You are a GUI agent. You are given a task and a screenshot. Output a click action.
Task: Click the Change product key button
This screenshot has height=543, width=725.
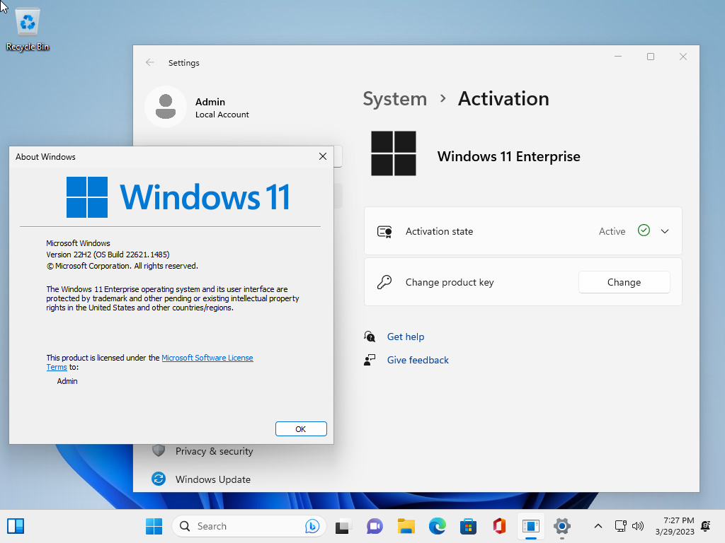pyautogui.click(x=624, y=282)
